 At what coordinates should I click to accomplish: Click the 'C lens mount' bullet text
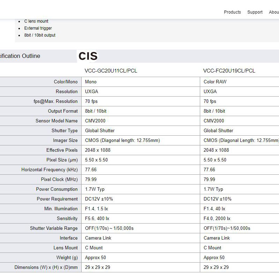(36, 21)
